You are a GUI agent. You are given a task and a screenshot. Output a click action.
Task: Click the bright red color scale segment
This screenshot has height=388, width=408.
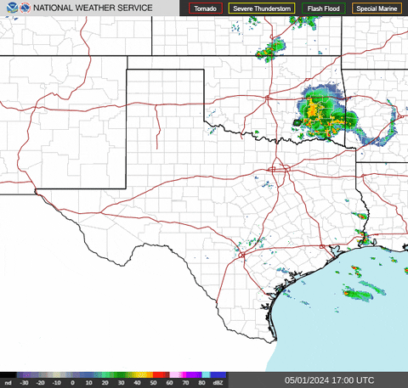coord(159,375)
